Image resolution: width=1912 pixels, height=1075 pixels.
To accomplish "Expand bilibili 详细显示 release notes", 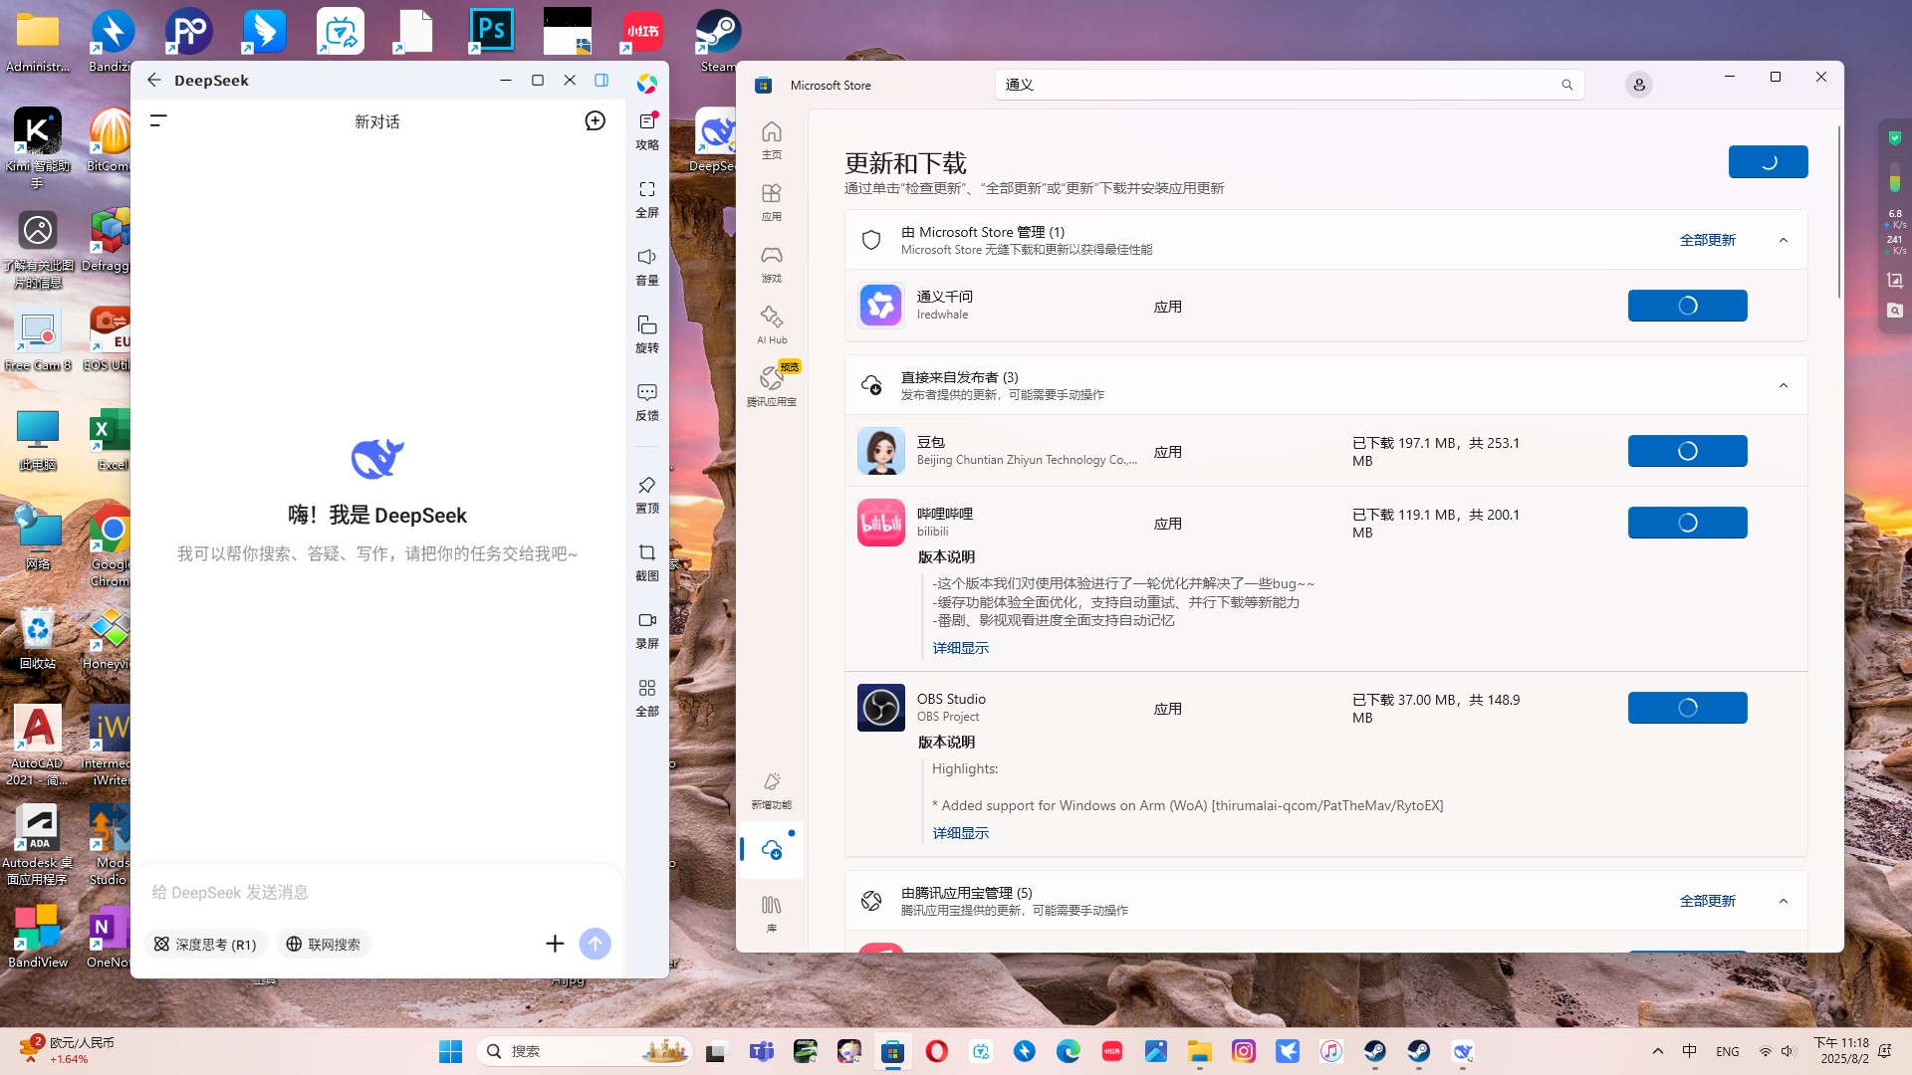I will (x=960, y=648).
